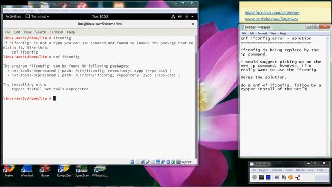Expand the GNOME system menu arrow
The width and height of the screenshot is (332, 187).
point(192,16)
